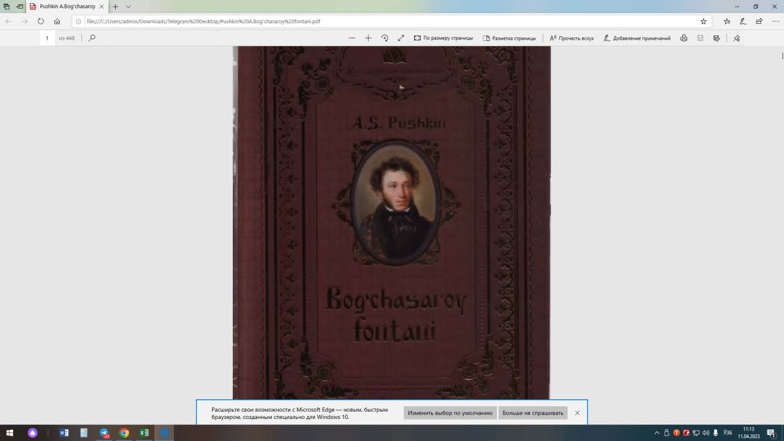Click the Save as icon in PDF toolbar
Image resolution: width=784 pixels, height=441 pixels.
click(x=717, y=38)
